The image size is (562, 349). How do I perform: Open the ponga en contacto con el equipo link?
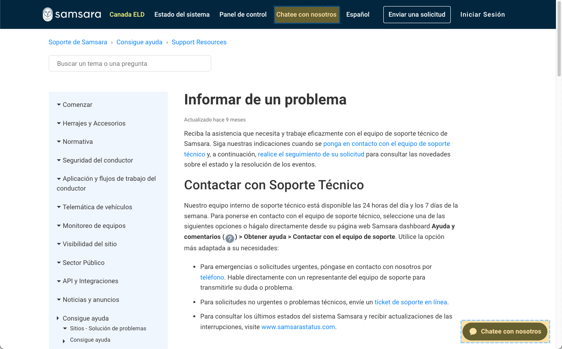pos(386,143)
